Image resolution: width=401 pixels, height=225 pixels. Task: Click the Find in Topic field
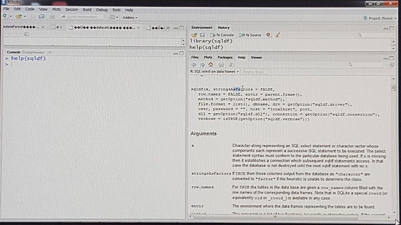pos(256,72)
